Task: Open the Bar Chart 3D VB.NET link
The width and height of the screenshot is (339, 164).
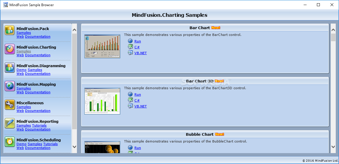Action: (x=141, y=106)
